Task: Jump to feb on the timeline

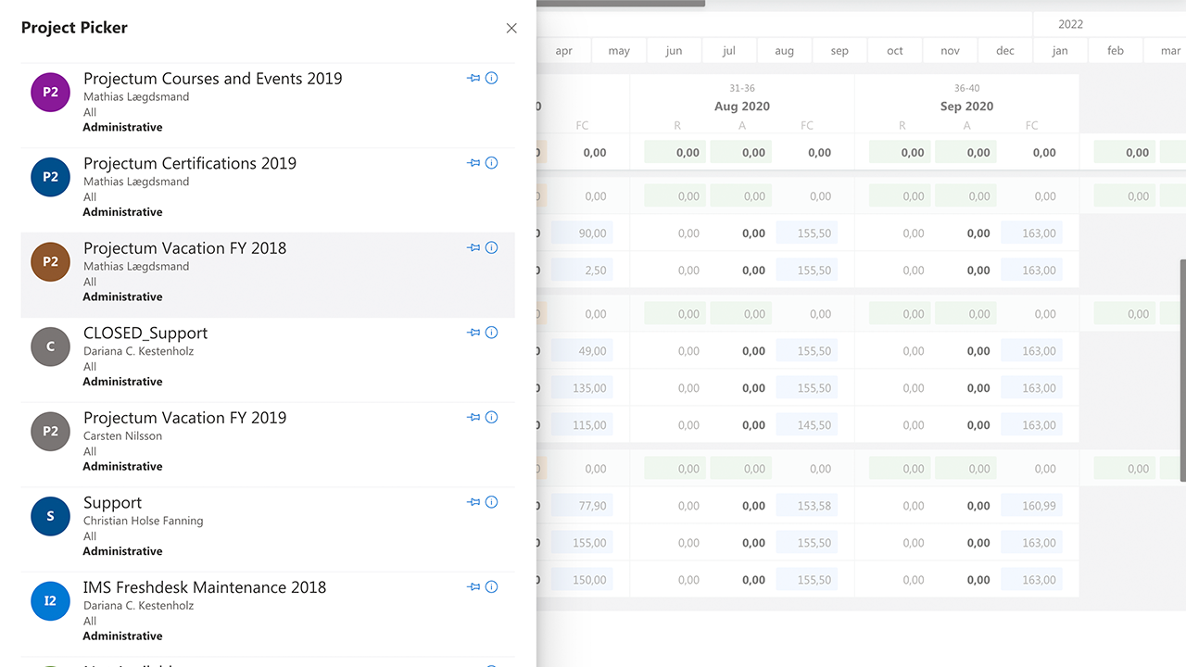Action: [x=1116, y=51]
